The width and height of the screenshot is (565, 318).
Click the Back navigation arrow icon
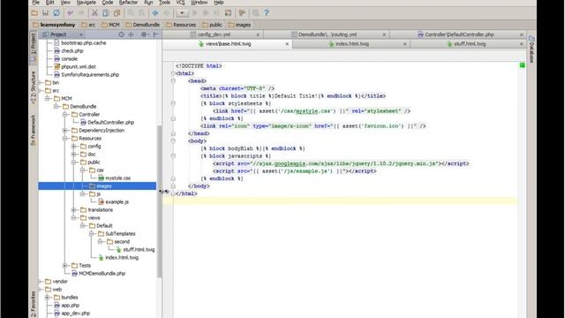pyautogui.click(x=155, y=13)
